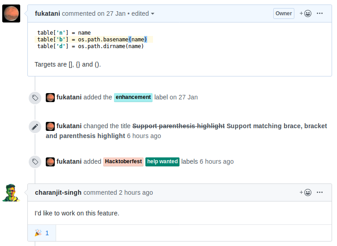Open options menu on charanjit-singh's comment
Image resolution: width=337 pixels, height=246 pixels.
(x=319, y=192)
